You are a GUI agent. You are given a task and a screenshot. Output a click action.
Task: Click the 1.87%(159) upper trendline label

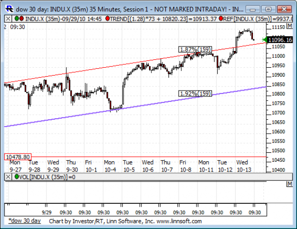(195, 49)
